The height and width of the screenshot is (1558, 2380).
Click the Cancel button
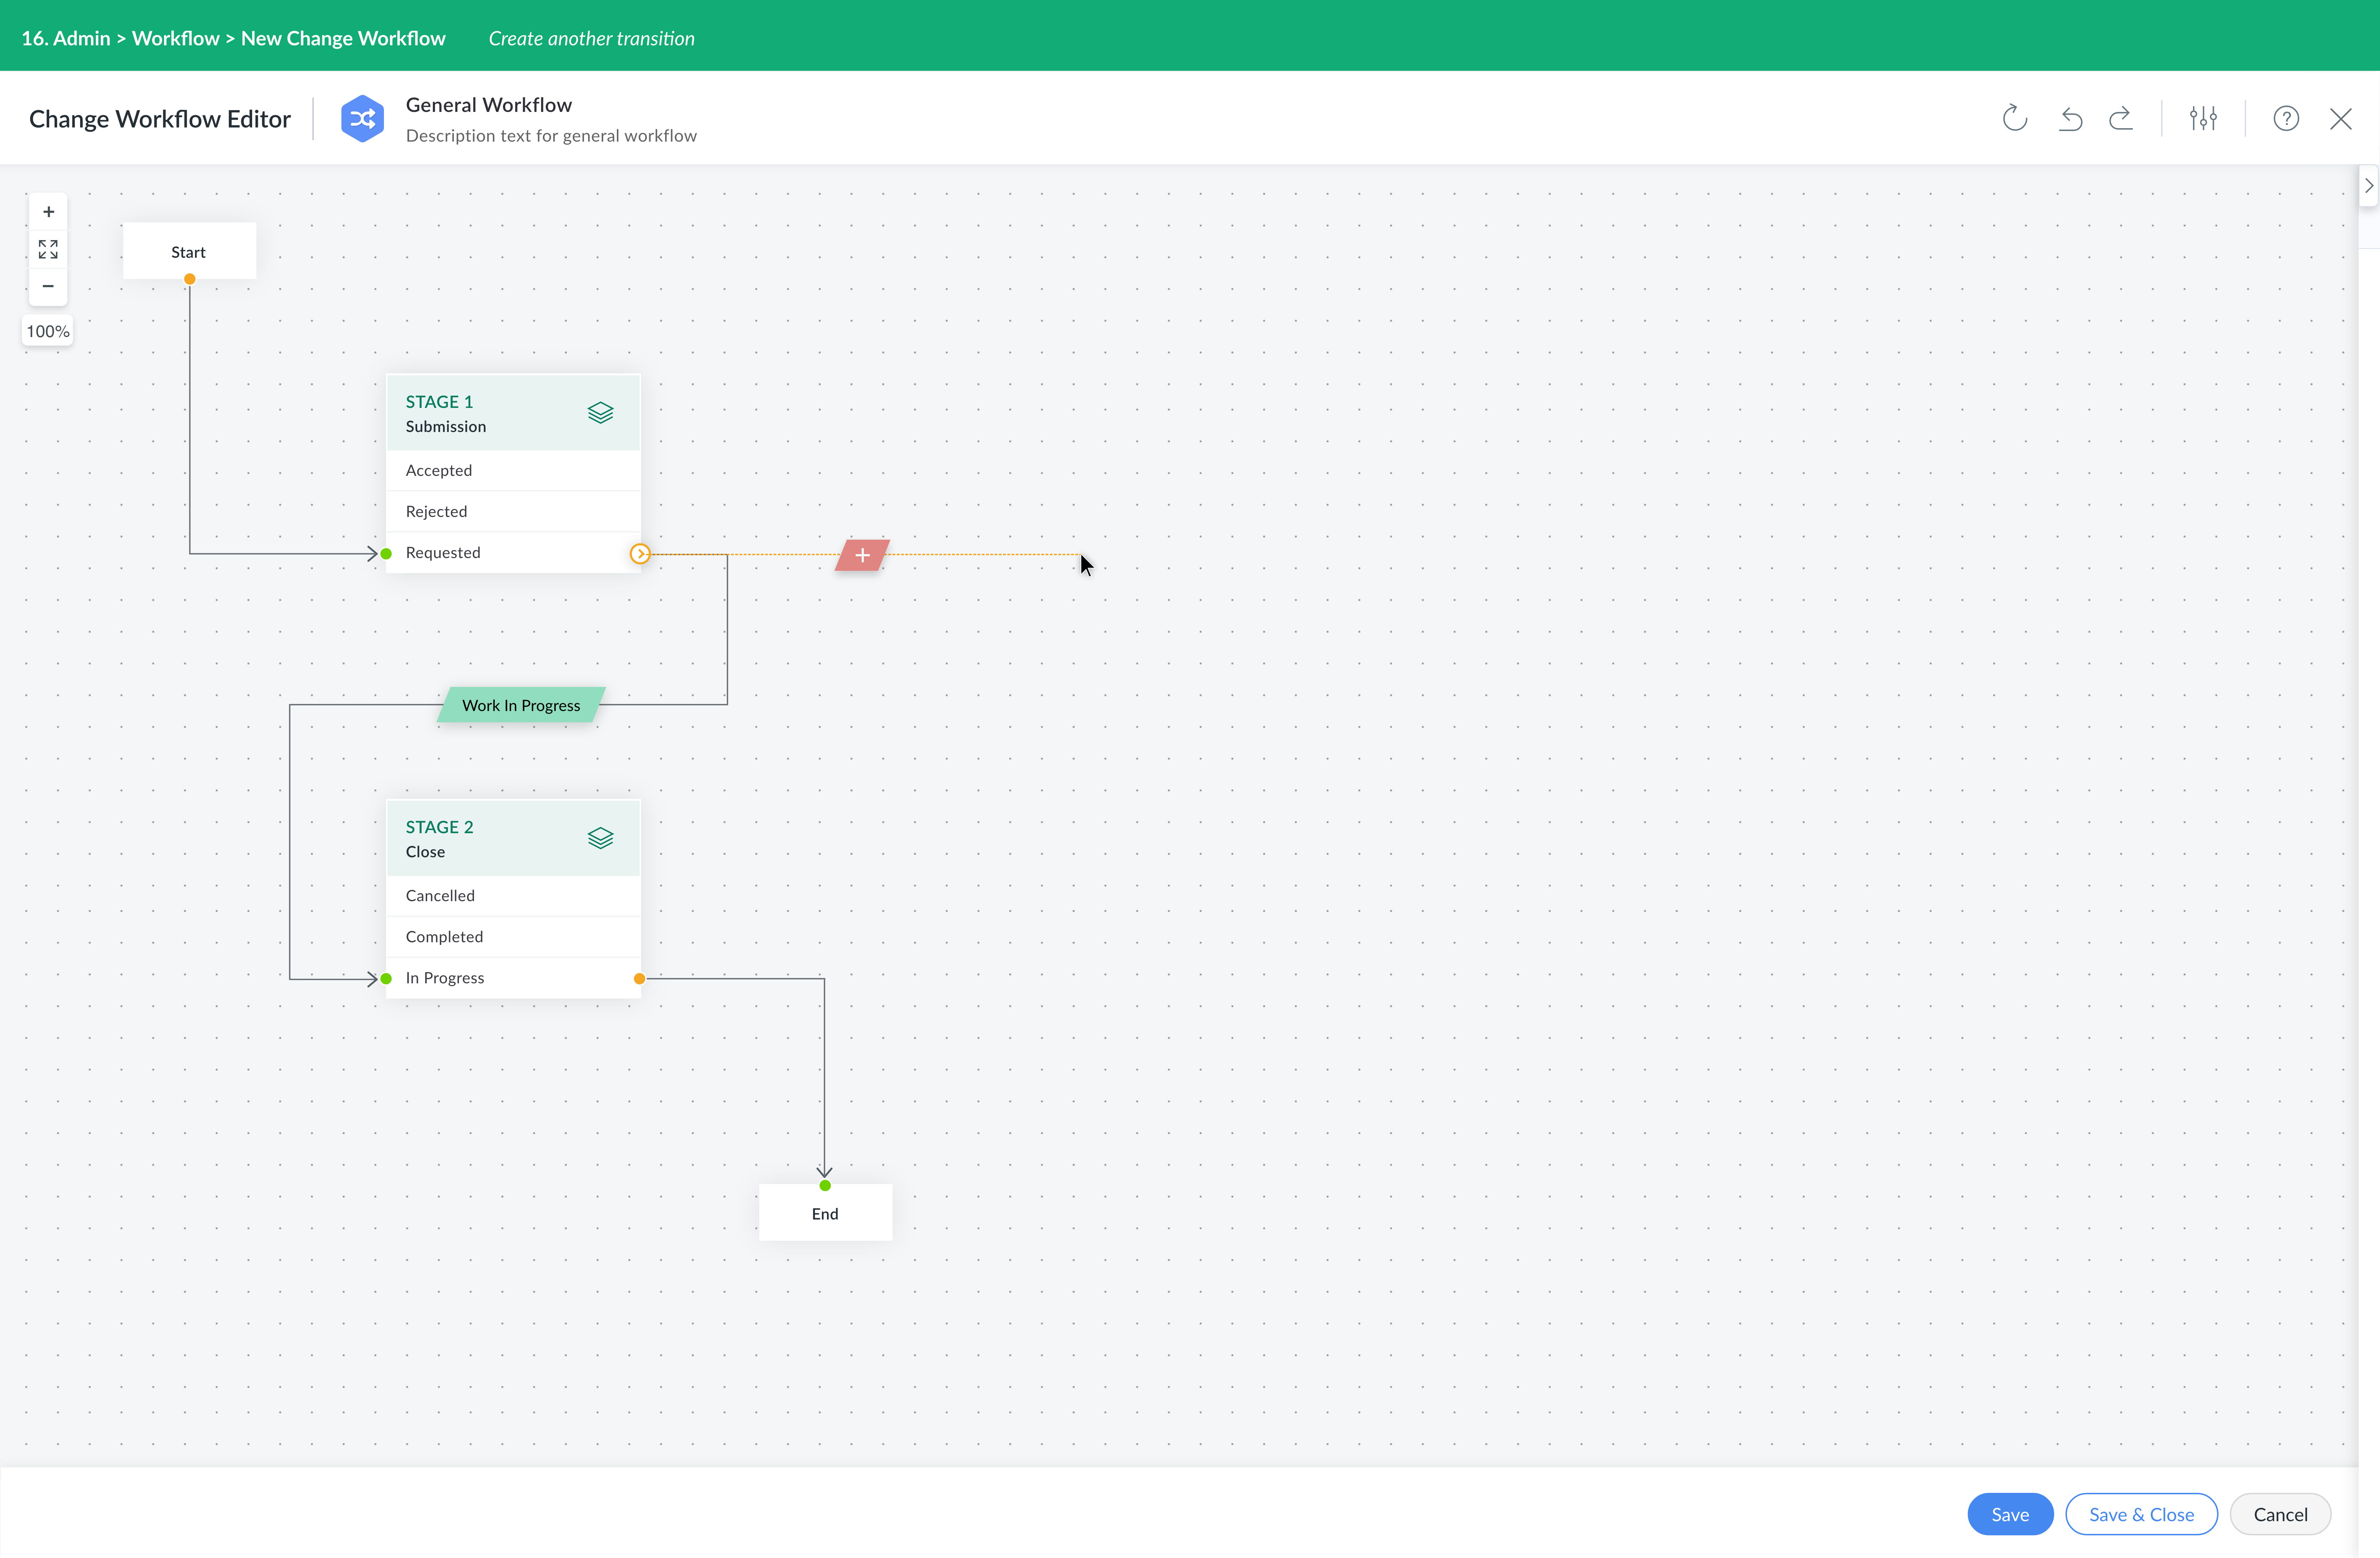(2280, 1514)
